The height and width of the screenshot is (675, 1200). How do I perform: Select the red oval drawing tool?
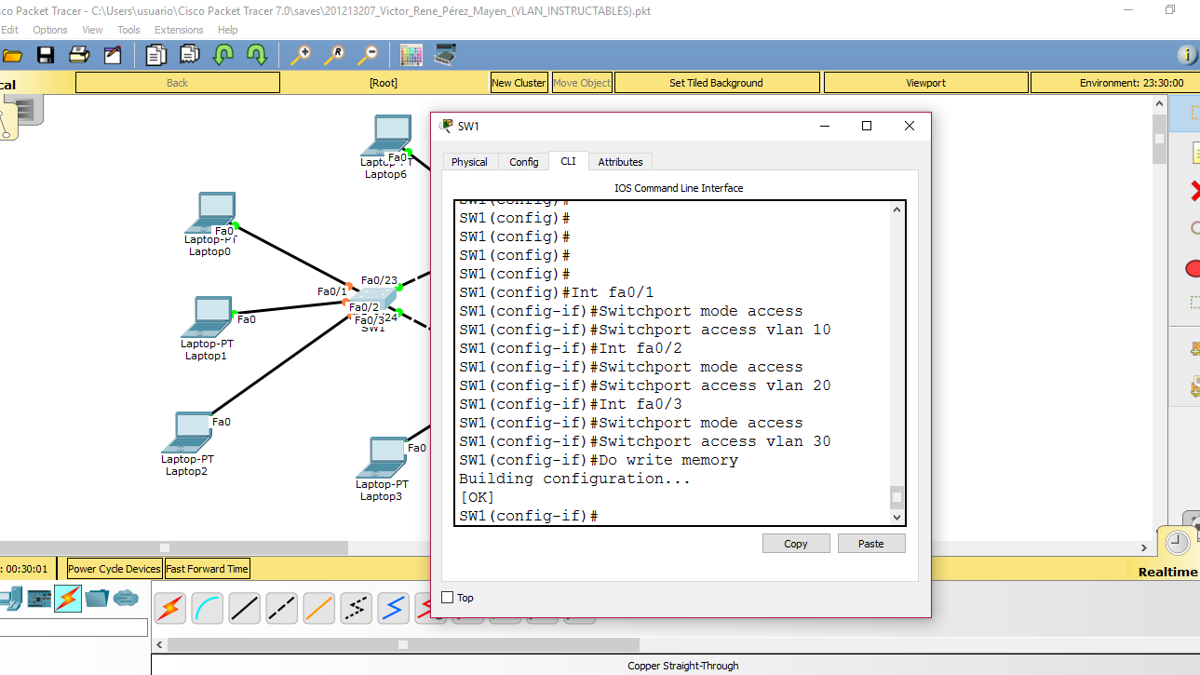pos(1193,268)
